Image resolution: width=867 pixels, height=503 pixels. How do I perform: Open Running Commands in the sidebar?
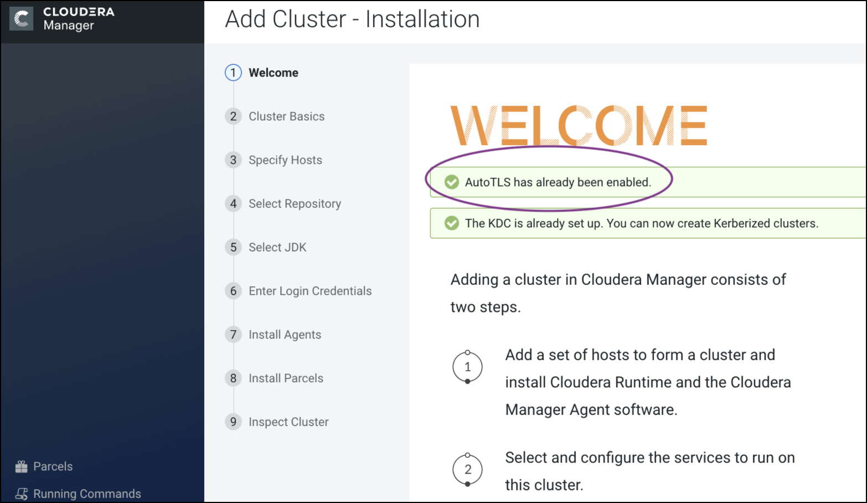click(x=87, y=494)
